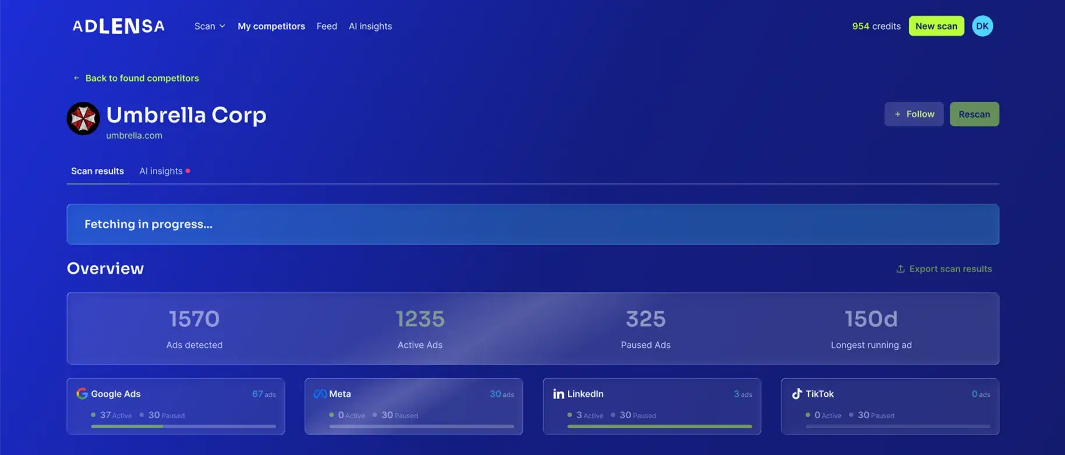Click the Umbrella Corp heading

pos(186,115)
